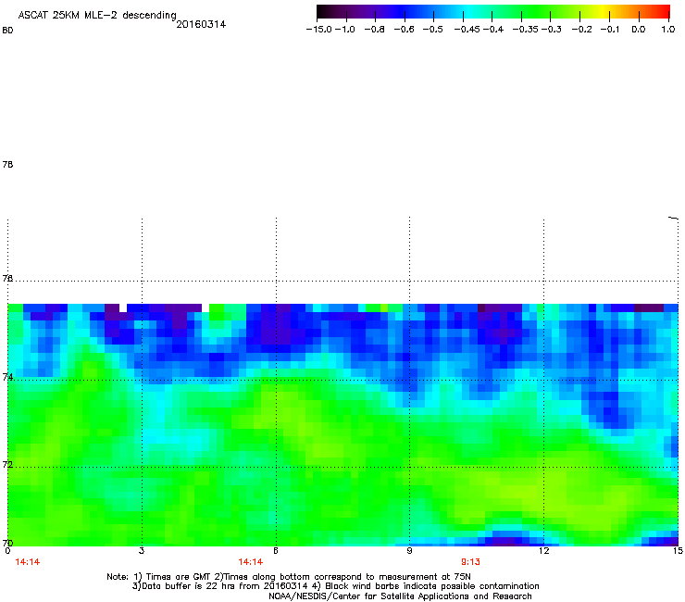Pick the black end of the color bar

(322, 12)
